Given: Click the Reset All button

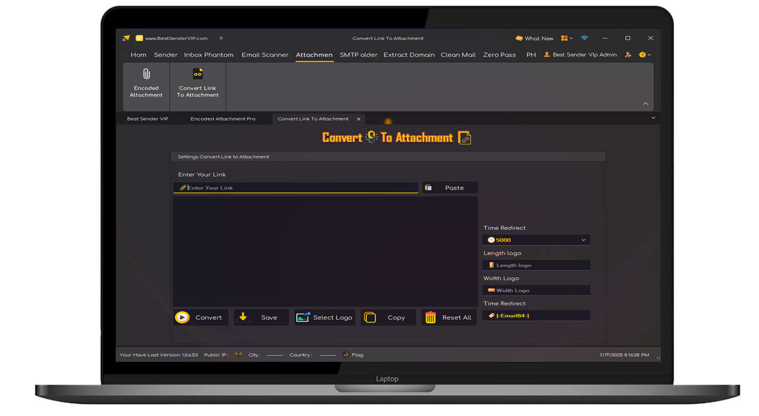Looking at the screenshot, I should (x=449, y=317).
